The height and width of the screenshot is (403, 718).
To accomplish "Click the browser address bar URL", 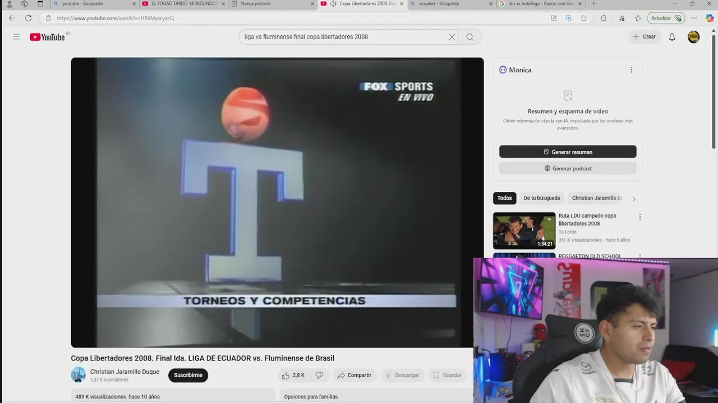I will tap(115, 18).
